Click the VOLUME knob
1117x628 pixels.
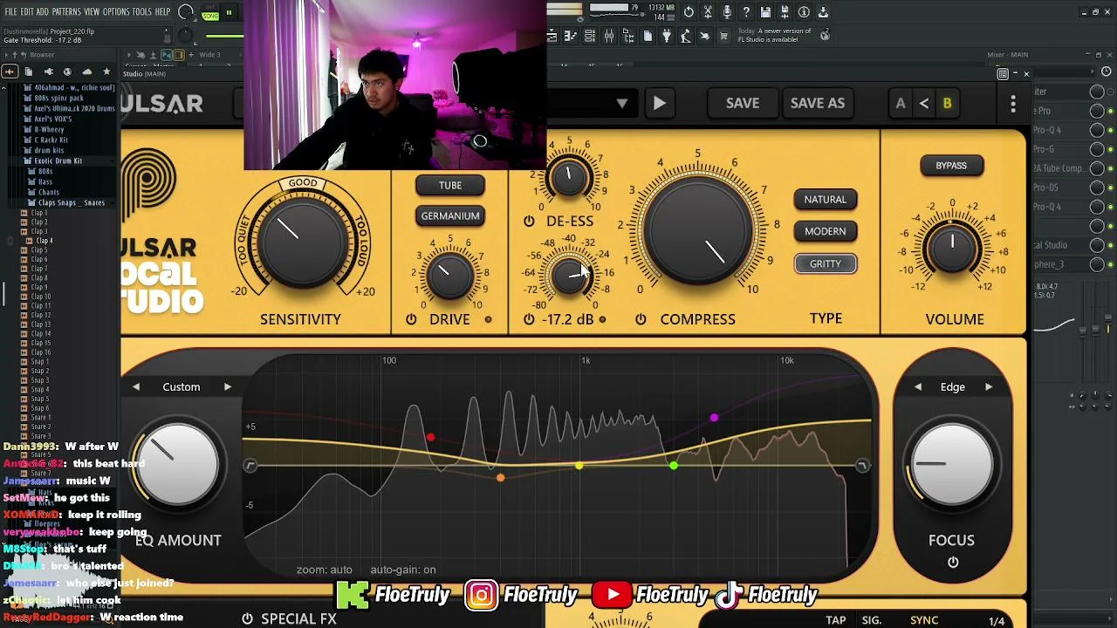point(952,248)
